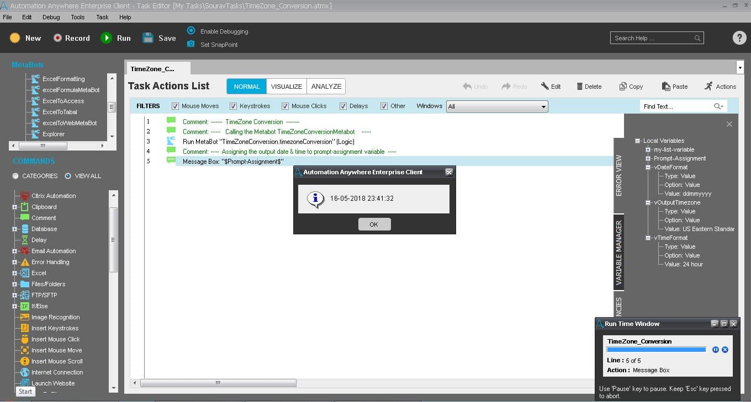Select the Citrix Automation command icon
This screenshot has height=402, width=751.
pyautogui.click(x=25, y=196)
